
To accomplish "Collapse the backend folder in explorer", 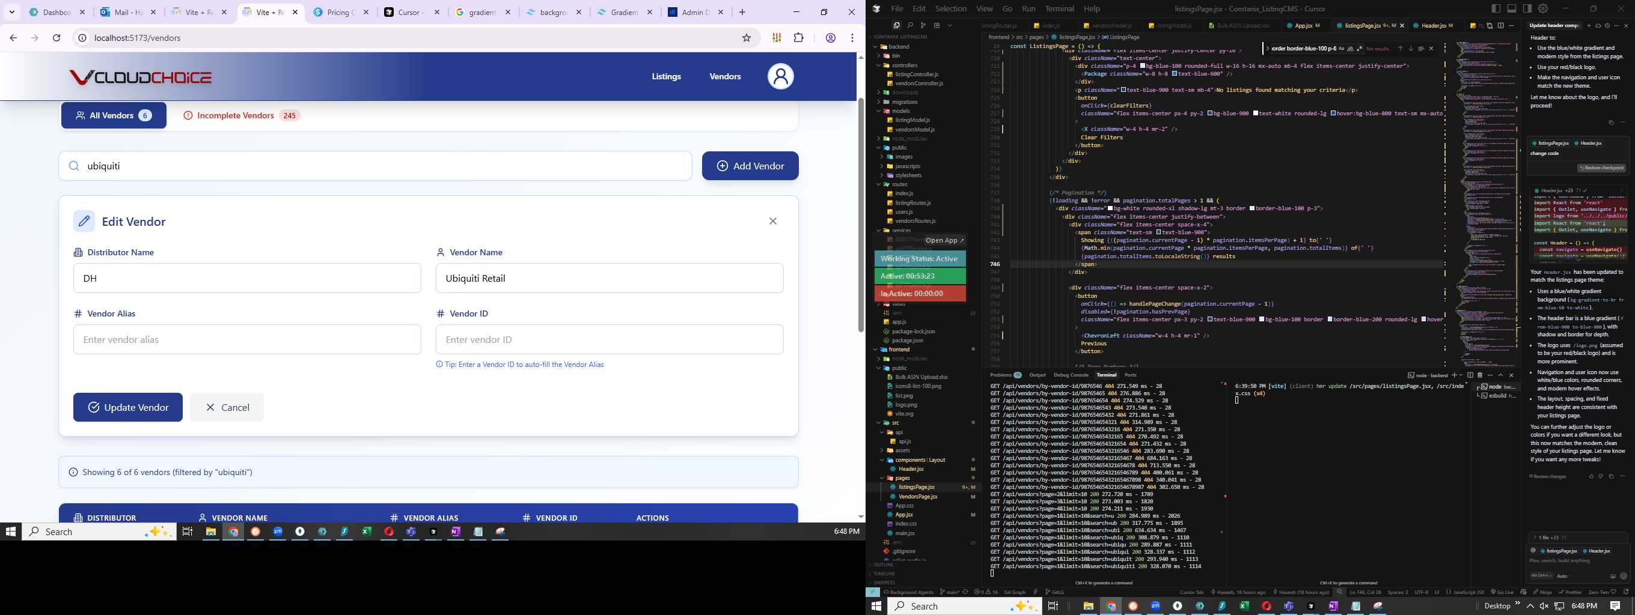I will click(875, 46).
